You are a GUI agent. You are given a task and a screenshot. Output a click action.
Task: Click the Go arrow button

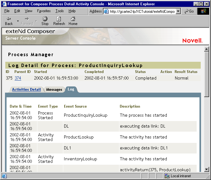189,11
